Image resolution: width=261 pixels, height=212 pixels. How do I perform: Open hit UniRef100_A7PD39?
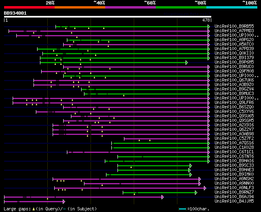coord(234,49)
